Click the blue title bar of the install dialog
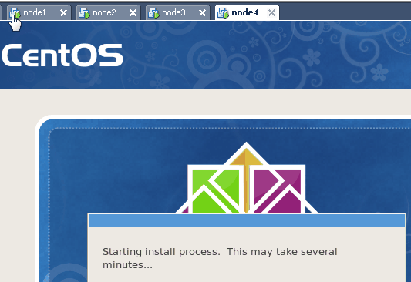 click(x=247, y=220)
